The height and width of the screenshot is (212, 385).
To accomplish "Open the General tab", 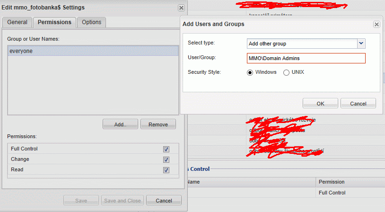I will (17, 22).
